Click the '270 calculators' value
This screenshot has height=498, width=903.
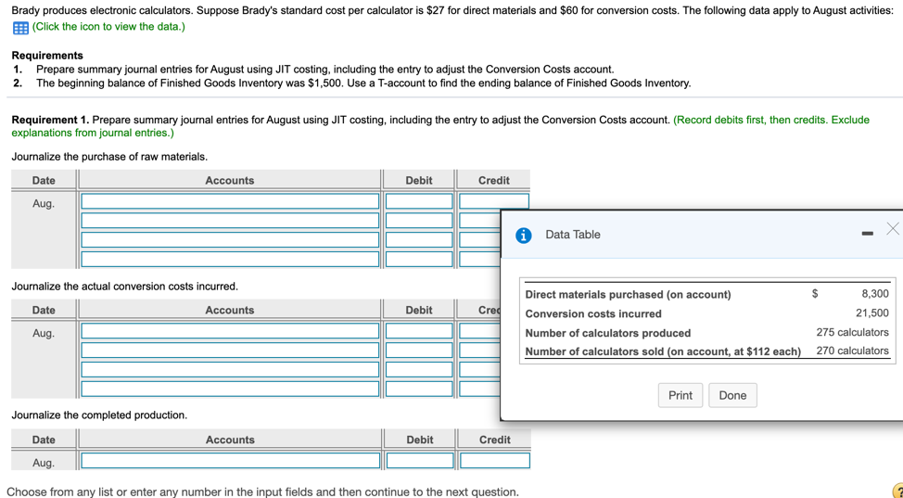point(852,351)
